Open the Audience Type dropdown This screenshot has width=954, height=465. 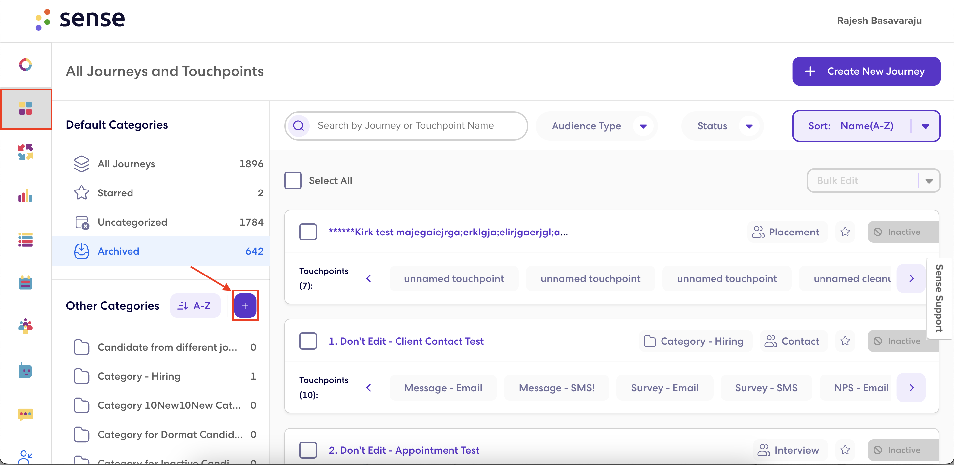[x=597, y=126]
